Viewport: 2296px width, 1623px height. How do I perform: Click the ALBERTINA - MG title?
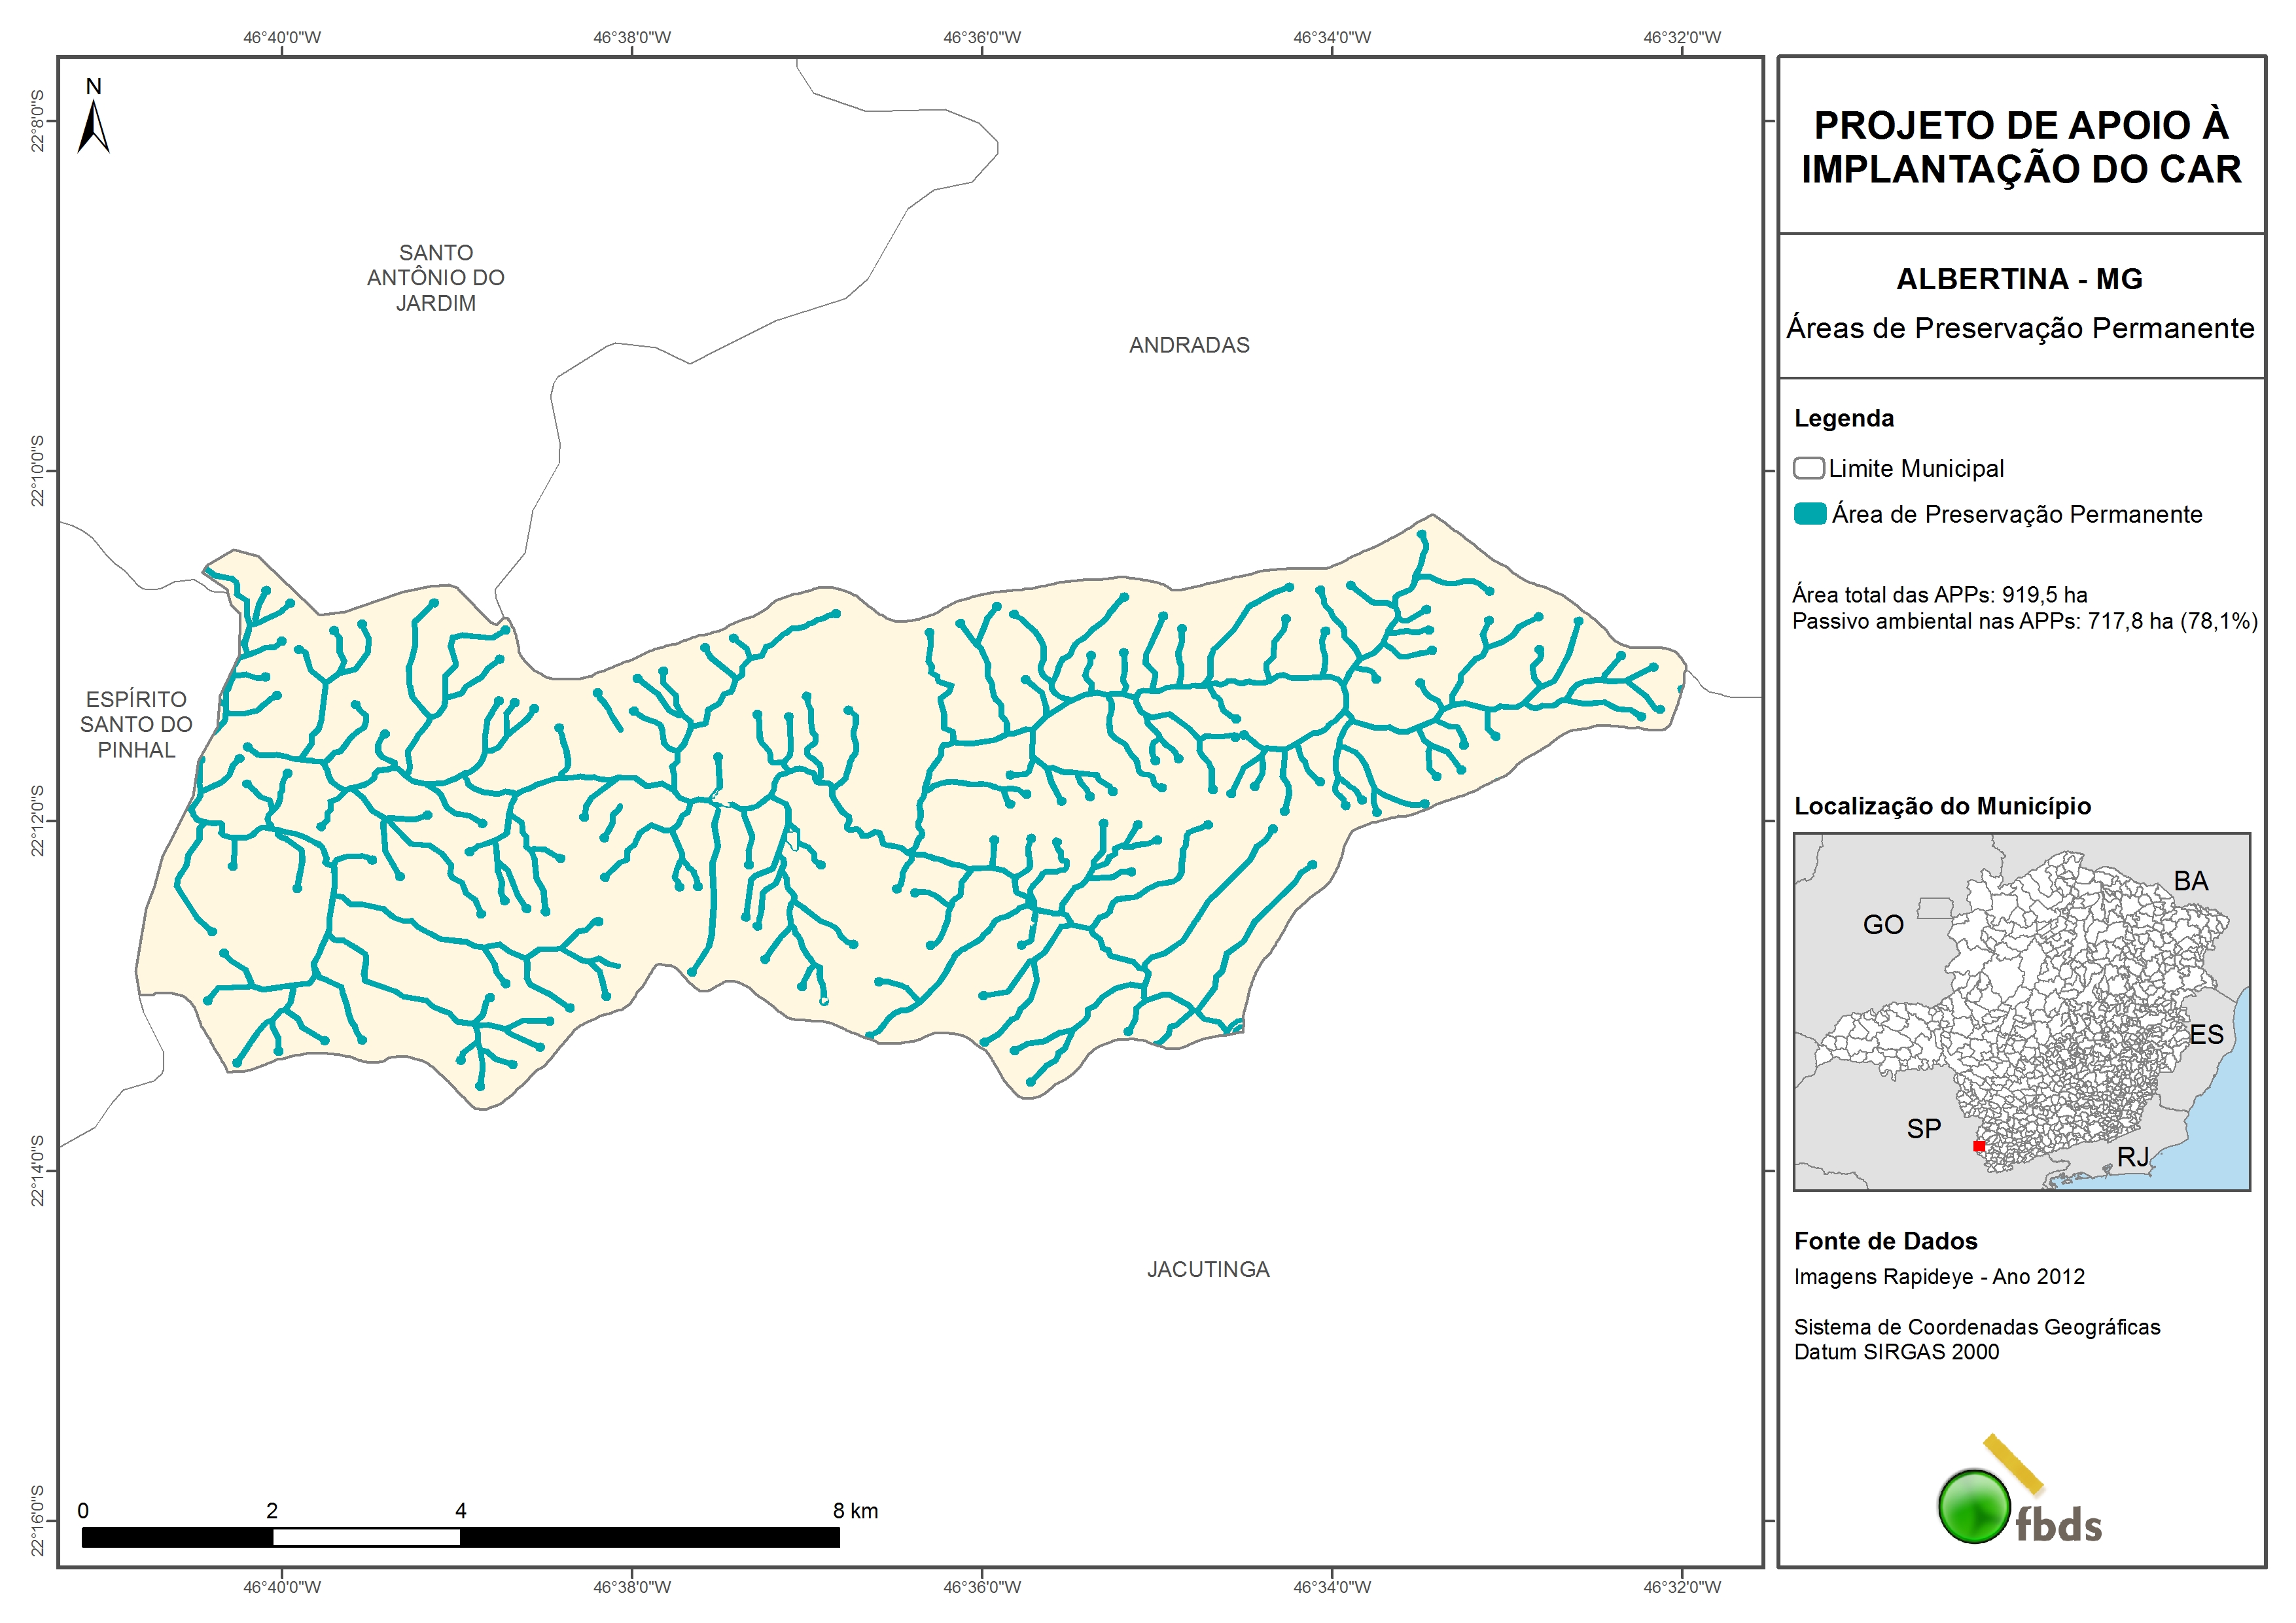(2019, 279)
